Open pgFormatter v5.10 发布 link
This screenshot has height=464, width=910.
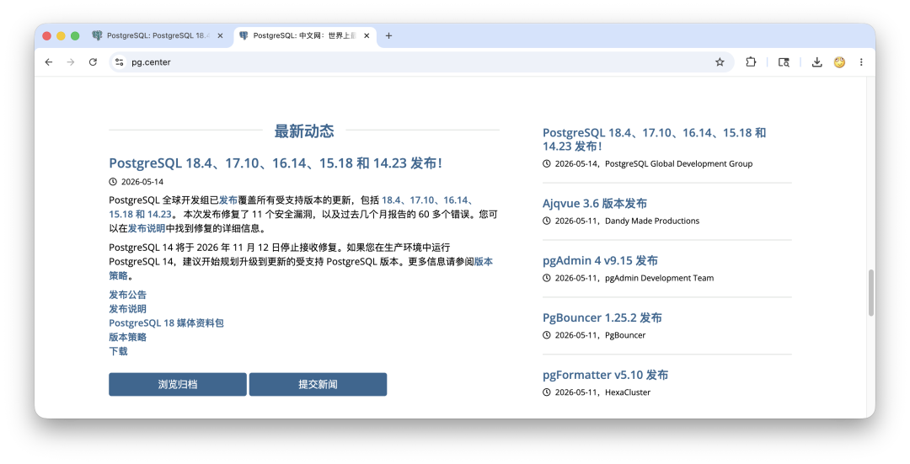605,375
